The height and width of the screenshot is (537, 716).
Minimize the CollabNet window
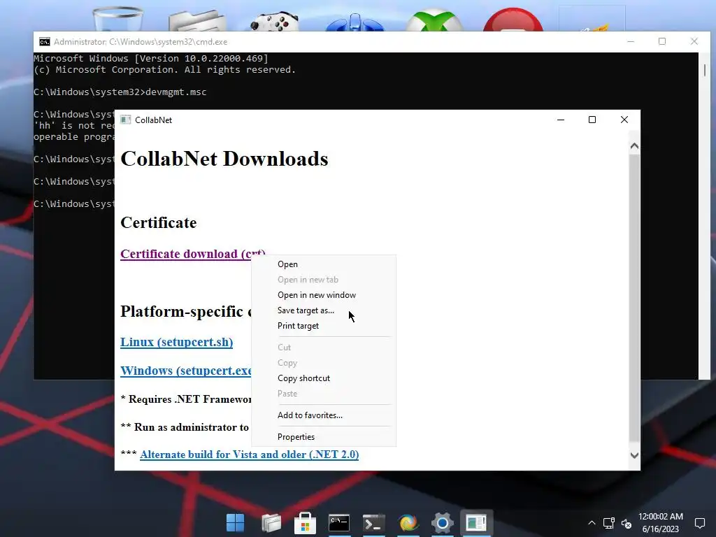tap(561, 120)
